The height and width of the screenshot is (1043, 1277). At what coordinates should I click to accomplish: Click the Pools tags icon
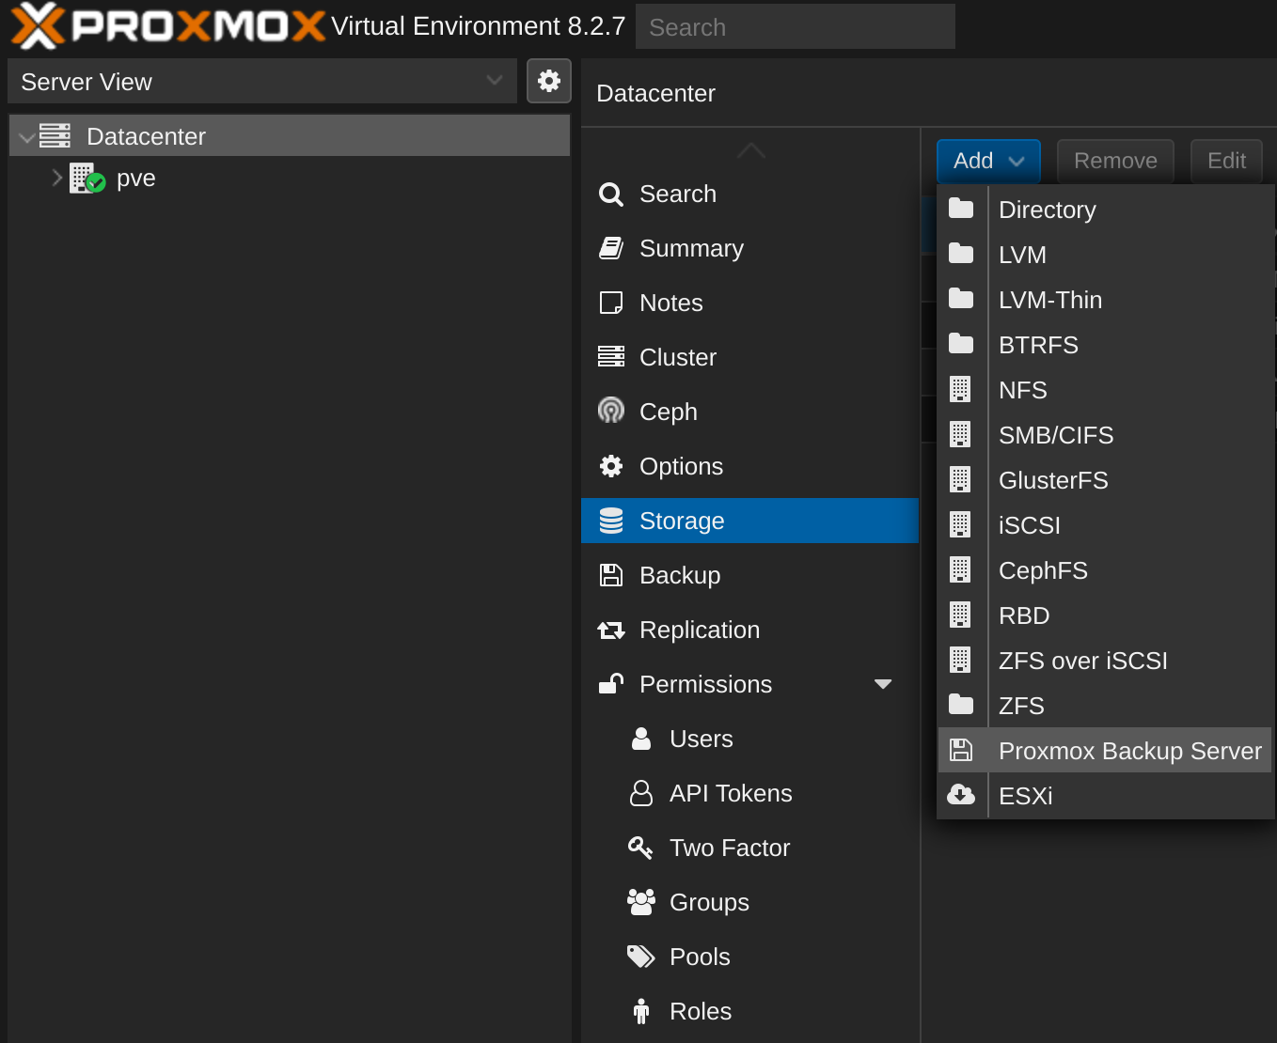click(641, 957)
